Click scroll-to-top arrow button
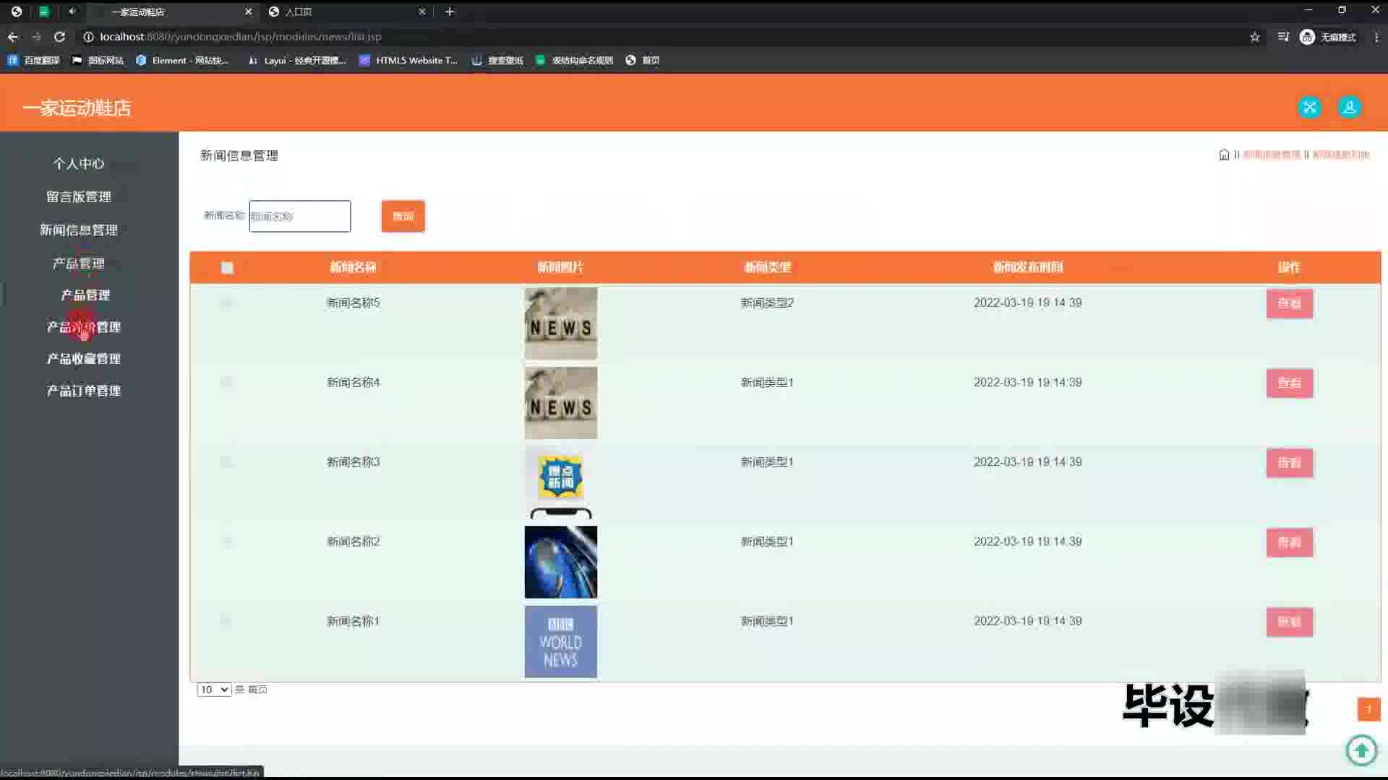This screenshot has width=1388, height=780. click(1362, 750)
